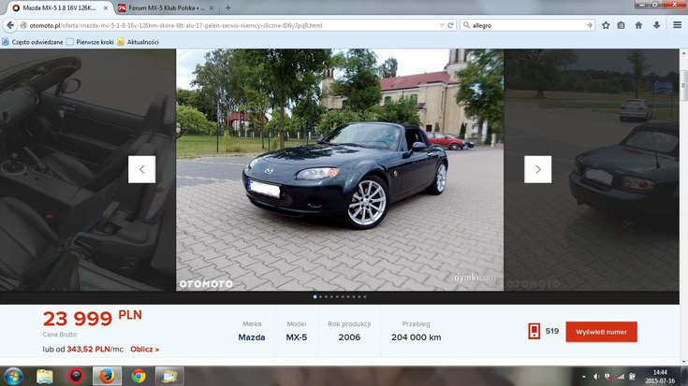Image resolution: width=688 pixels, height=386 pixels.
Task: Click the scrollbar up arrow
Action: point(683,53)
